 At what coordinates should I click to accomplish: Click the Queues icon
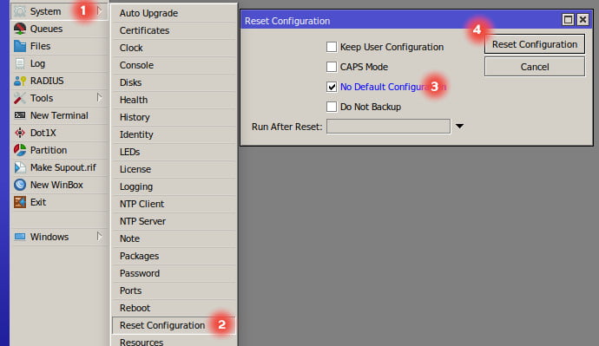20,29
